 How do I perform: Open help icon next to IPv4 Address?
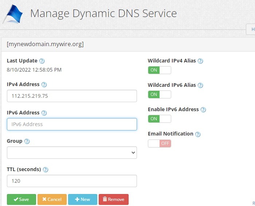tap(44, 85)
